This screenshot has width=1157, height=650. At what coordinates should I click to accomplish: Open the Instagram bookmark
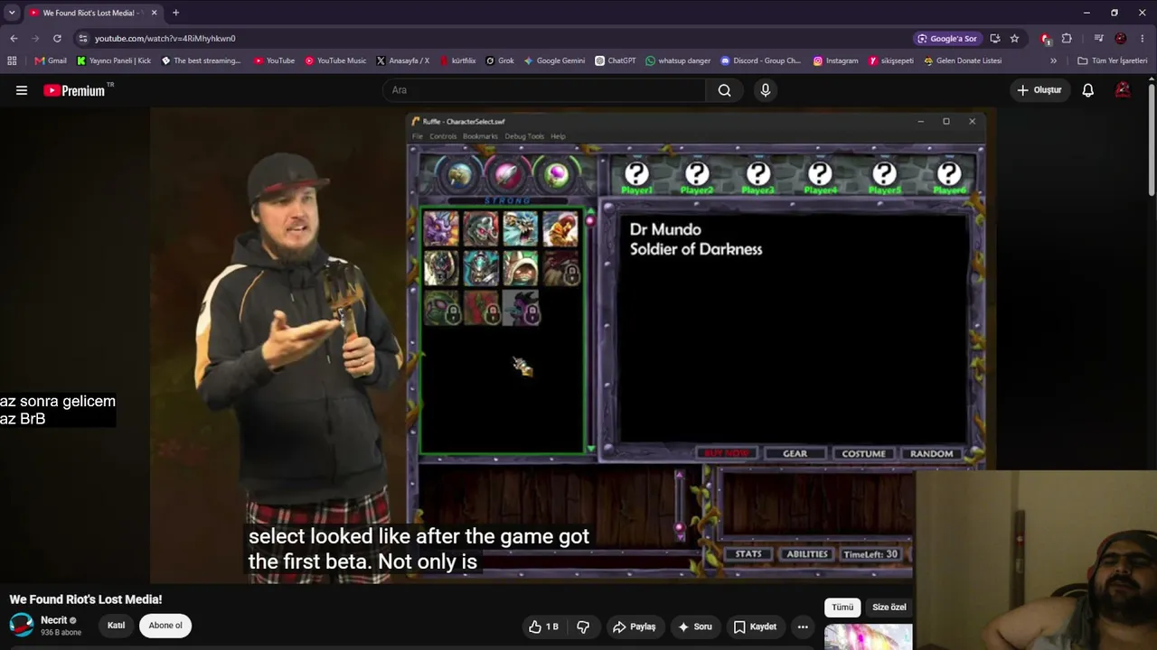tap(835, 60)
